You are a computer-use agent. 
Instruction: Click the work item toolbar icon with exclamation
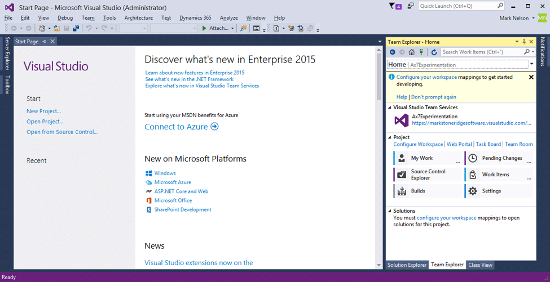pos(276,28)
